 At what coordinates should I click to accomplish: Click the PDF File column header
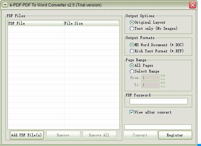[36, 23]
